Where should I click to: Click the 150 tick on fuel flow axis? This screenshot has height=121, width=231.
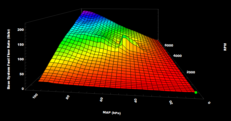pos(21,44)
